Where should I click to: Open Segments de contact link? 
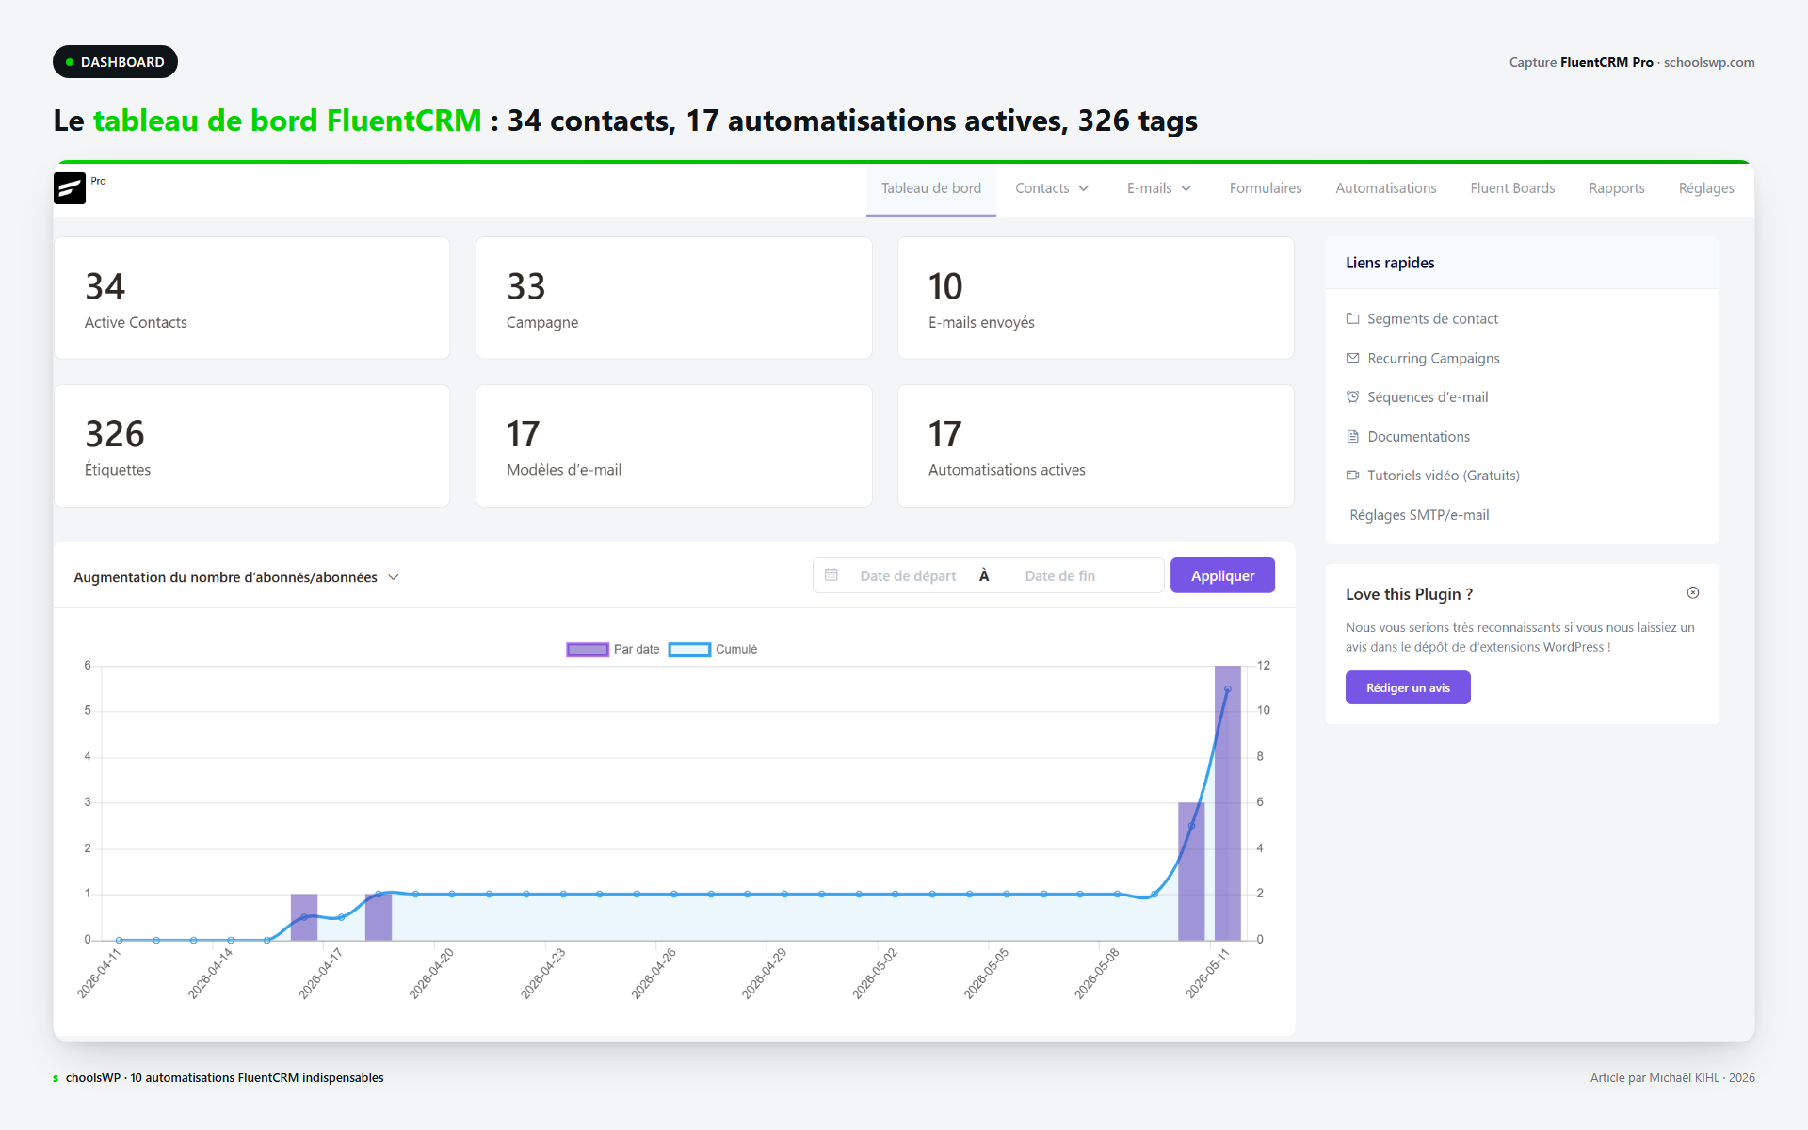(1432, 318)
